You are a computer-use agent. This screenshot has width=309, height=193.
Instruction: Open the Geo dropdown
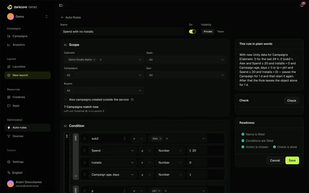(186, 75)
